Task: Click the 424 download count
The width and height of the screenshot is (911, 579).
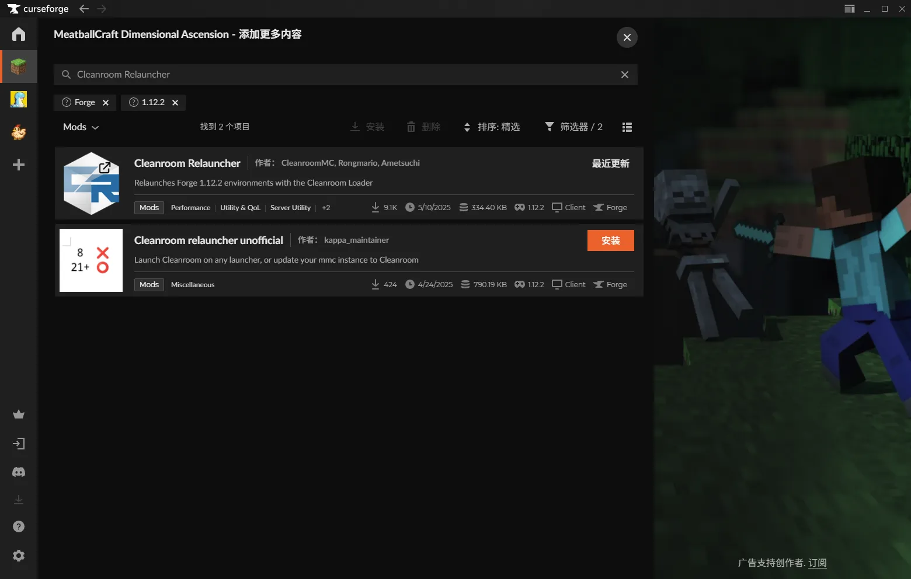Action: click(384, 285)
